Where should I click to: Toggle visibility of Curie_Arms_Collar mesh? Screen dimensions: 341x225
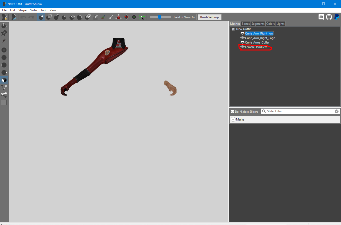point(242,42)
